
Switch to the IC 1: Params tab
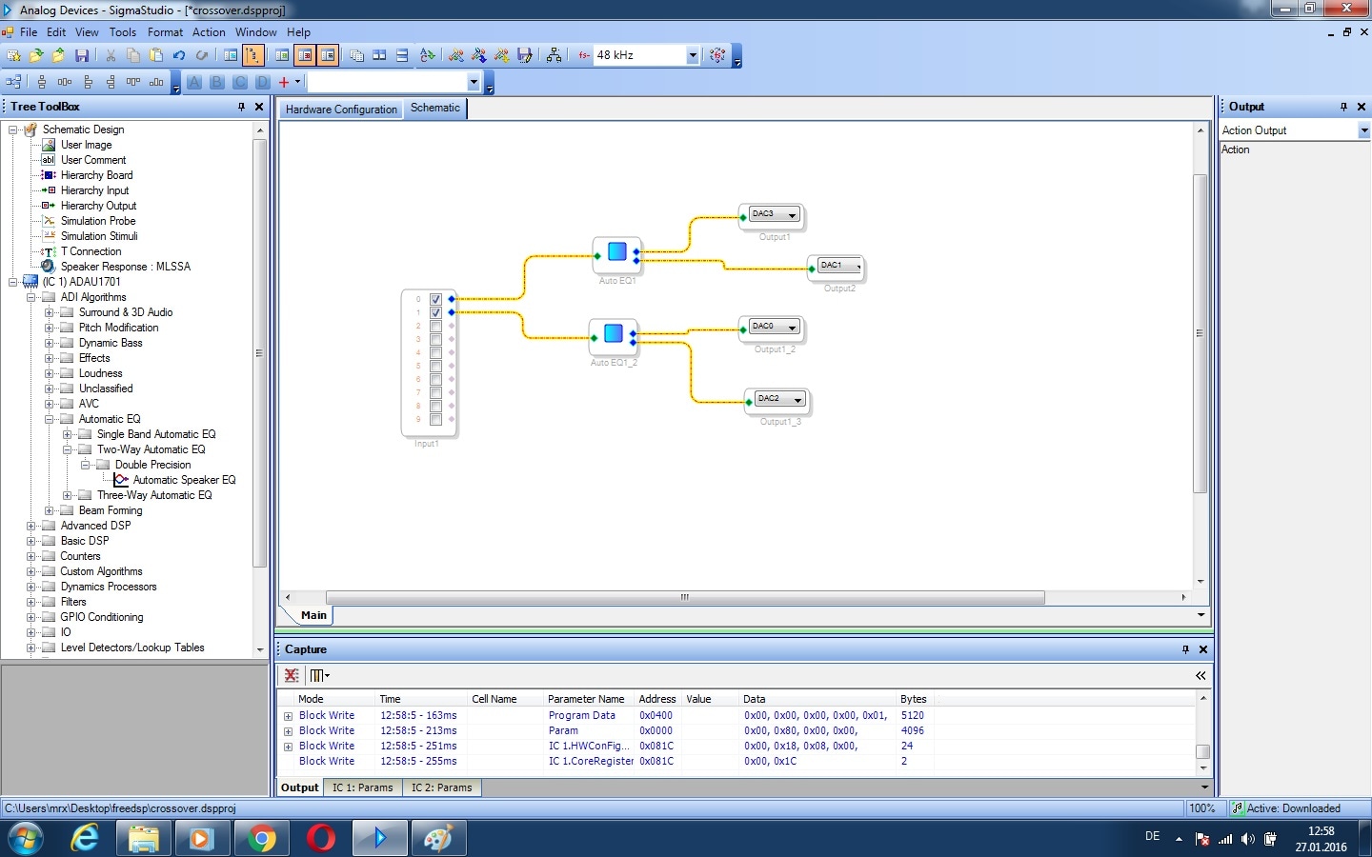click(363, 787)
